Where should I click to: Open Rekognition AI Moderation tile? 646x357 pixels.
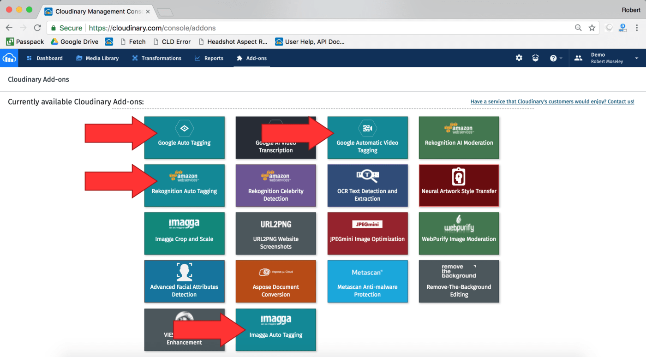pos(459,137)
